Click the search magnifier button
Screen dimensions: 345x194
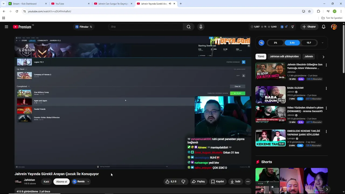[x=189, y=27]
